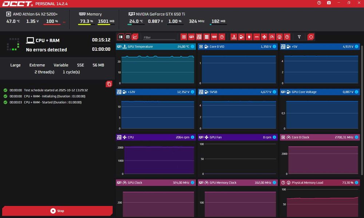Switch to the list view layout
This screenshot has height=218, width=364.
tap(120, 37)
